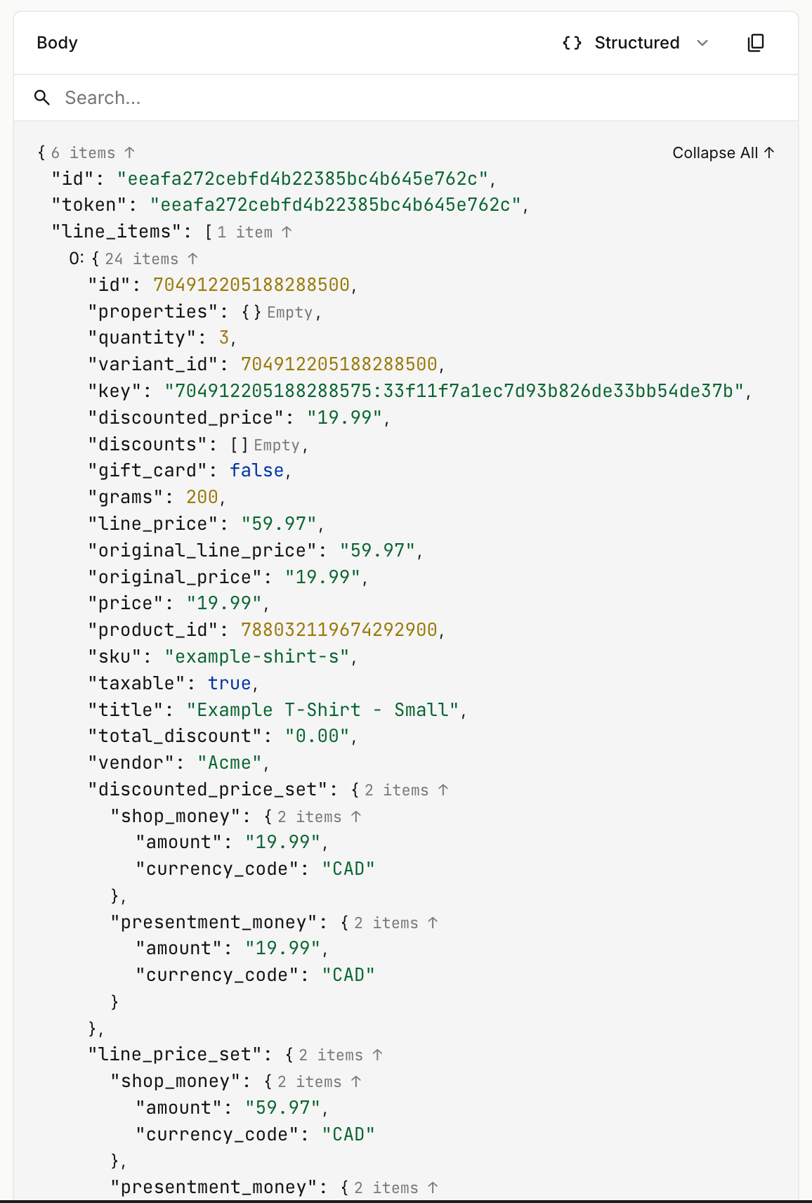
Task: Click the search magnifier icon
Action: coord(43,98)
